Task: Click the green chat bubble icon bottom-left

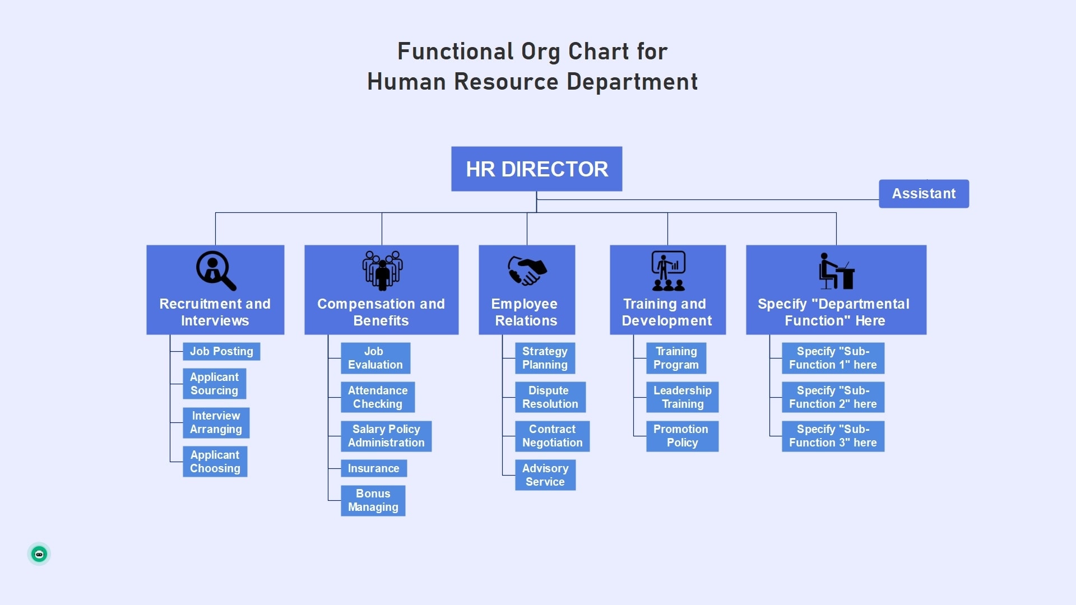Action: pyautogui.click(x=39, y=555)
